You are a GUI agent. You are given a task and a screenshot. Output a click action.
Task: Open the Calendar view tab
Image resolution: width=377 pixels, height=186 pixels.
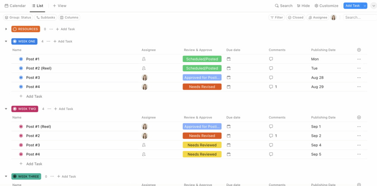click(x=15, y=6)
